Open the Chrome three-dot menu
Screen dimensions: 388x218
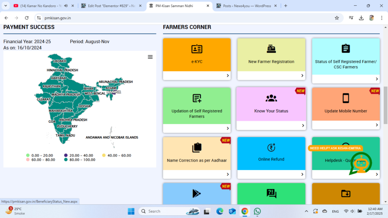click(x=382, y=18)
